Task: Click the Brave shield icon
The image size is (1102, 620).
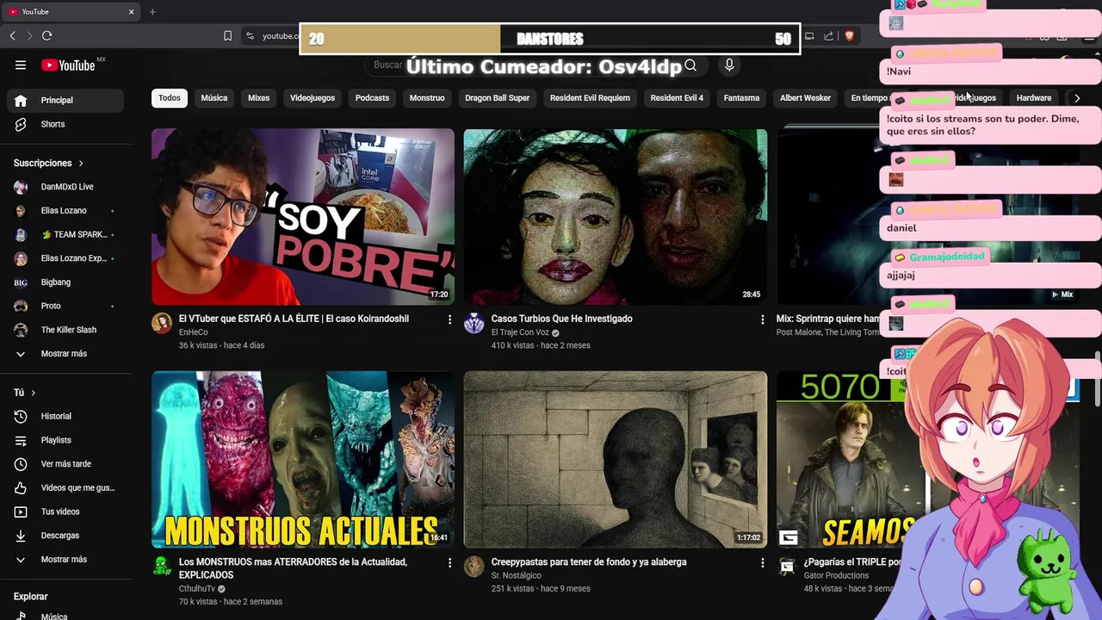Action: point(849,35)
